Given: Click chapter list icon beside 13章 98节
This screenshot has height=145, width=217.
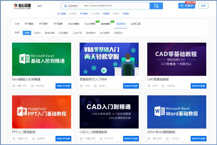Looking at the screenshot, I should click(x=81, y=139).
